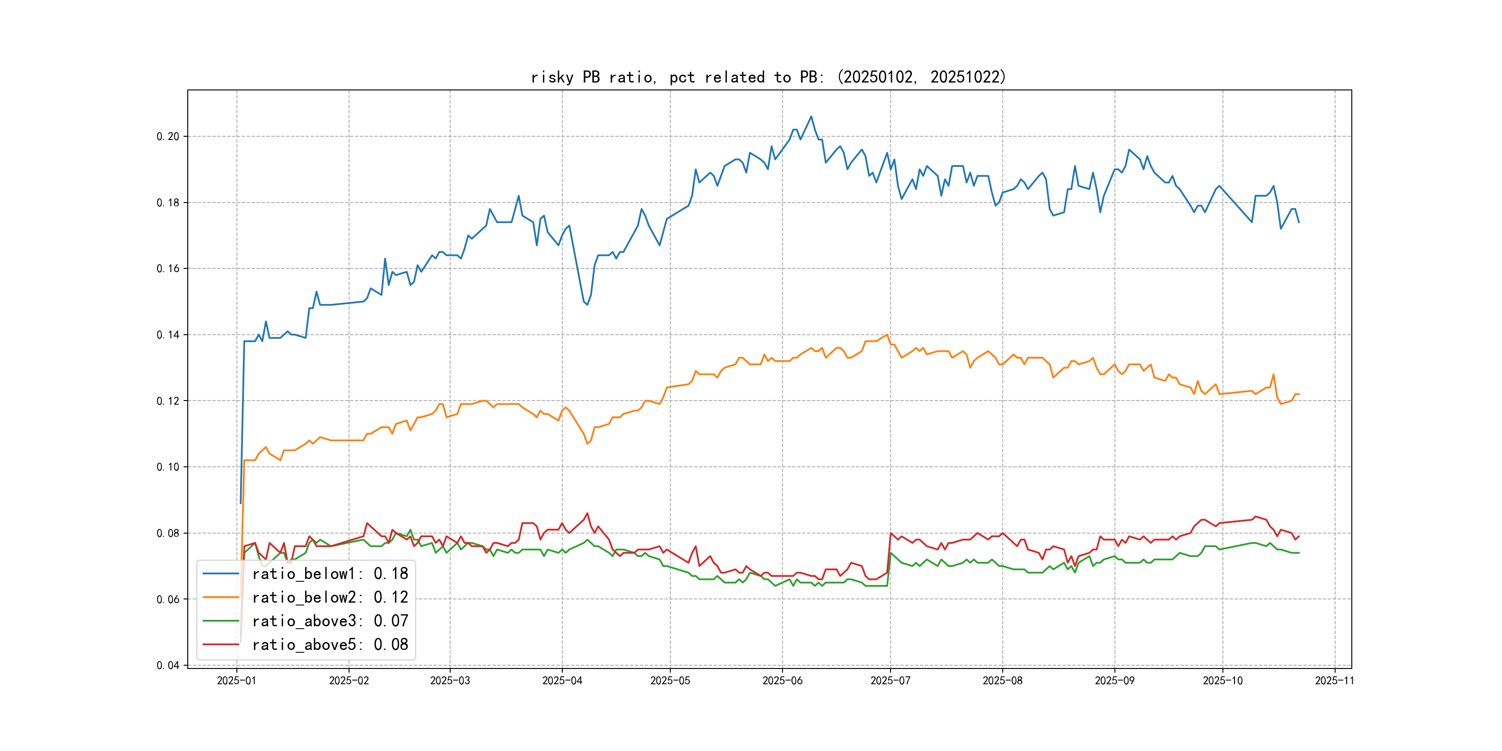Viewport: 1502px width, 751px height.
Task: Select the 'ratio_above3: 0.07' legend text
Action: pyautogui.click(x=330, y=621)
